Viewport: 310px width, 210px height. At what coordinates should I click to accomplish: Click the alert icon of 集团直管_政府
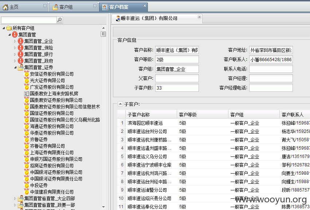20,61
